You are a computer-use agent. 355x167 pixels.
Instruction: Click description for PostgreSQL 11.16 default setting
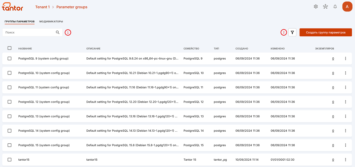coord(132,87)
